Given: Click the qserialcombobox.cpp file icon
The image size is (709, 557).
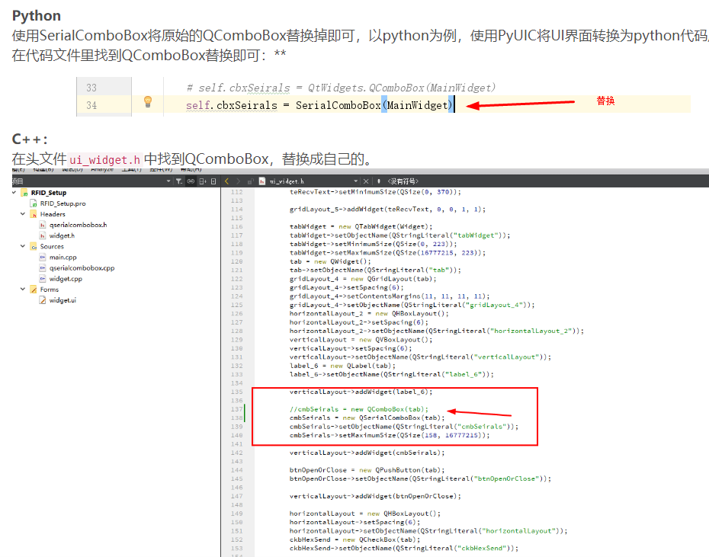Looking at the screenshot, I should pos(43,268).
